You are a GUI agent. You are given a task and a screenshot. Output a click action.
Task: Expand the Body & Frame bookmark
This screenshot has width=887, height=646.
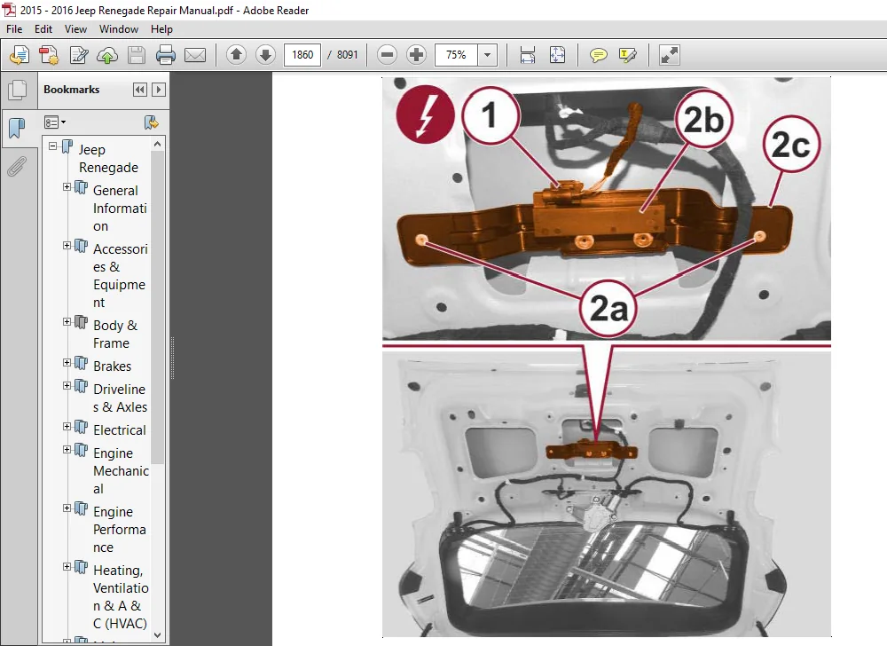pos(67,322)
